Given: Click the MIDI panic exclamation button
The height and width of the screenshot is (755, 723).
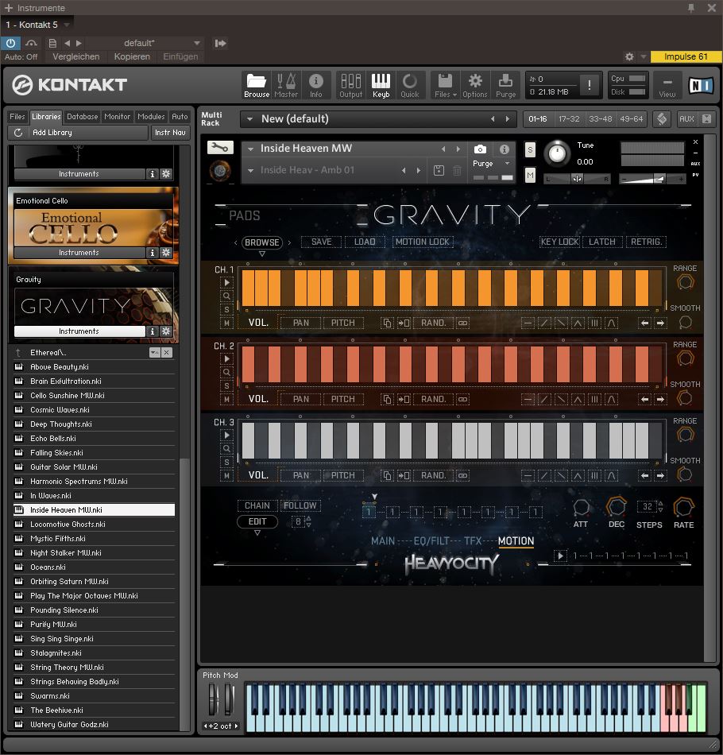Looking at the screenshot, I should pos(590,85).
